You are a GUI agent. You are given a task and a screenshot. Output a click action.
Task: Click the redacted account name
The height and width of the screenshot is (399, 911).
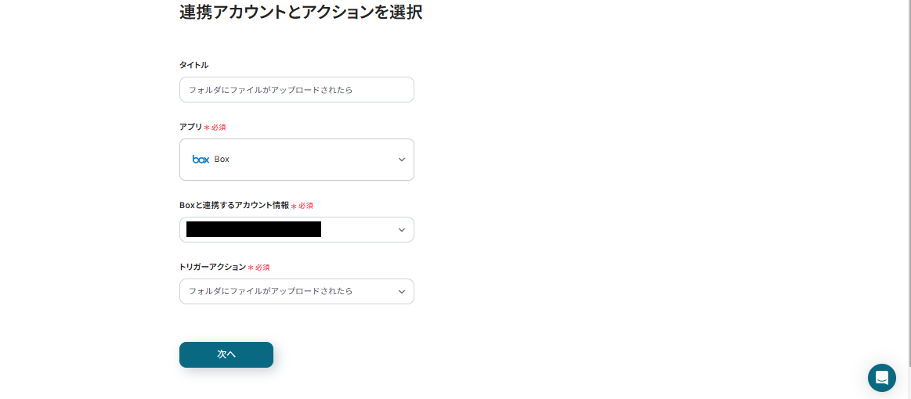(x=254, y=229)
